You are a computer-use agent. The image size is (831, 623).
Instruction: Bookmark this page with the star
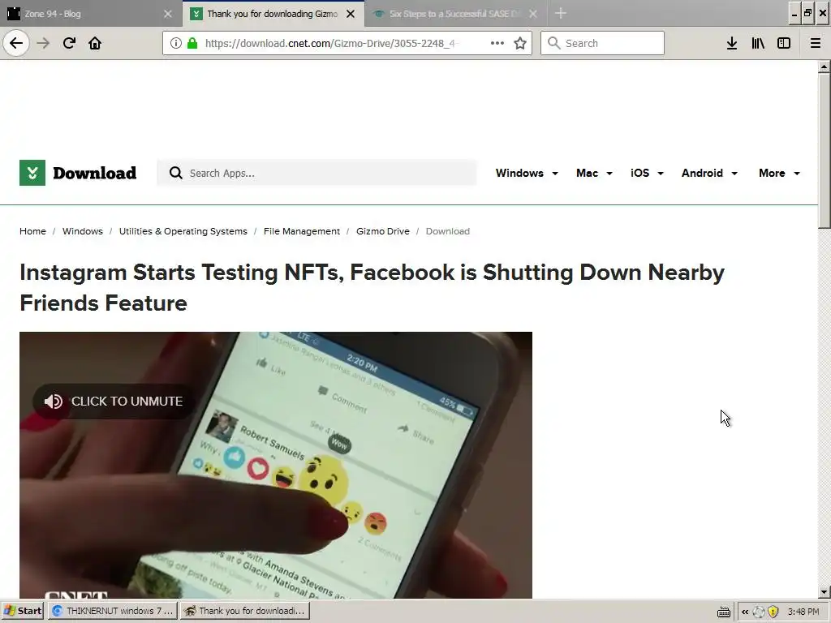(520, 43)
